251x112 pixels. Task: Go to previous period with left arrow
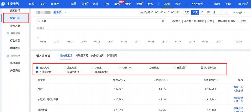(x=220, y=12)
